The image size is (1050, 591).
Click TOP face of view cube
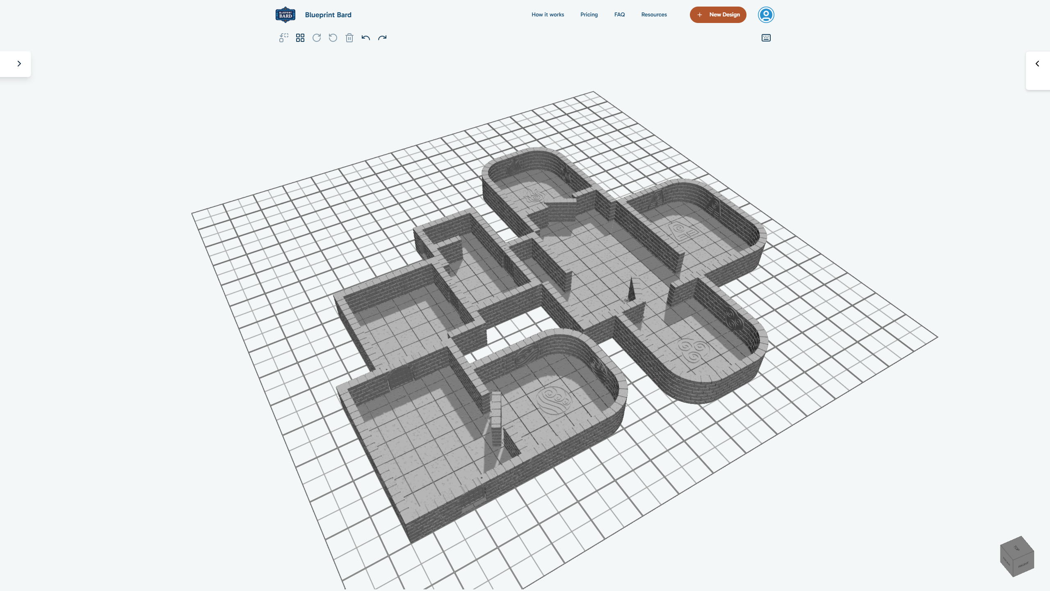pos(1017,547)
